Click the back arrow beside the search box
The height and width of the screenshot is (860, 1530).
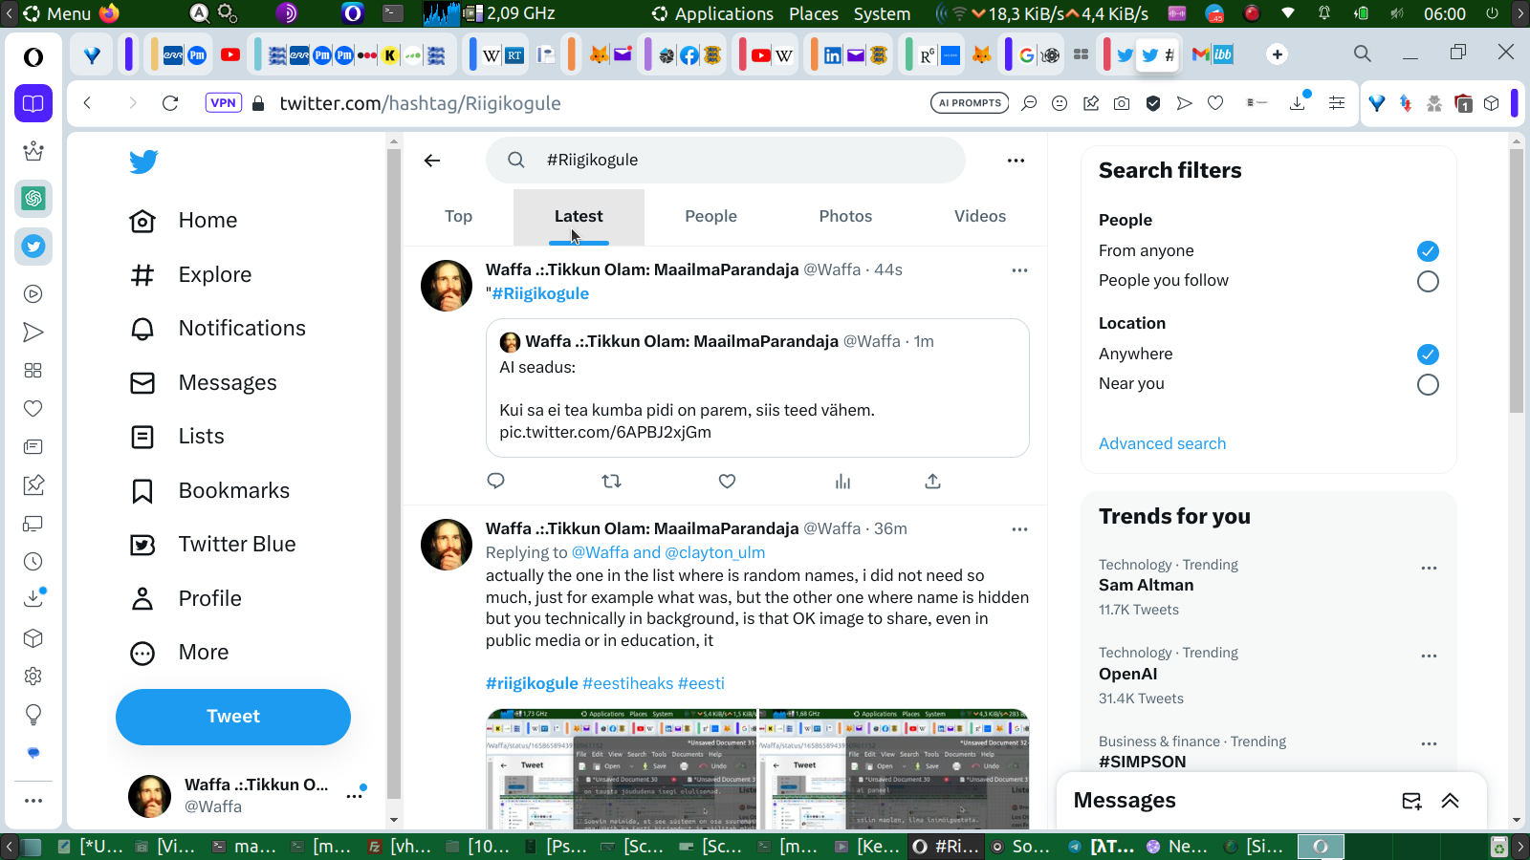tap(432, 161)
